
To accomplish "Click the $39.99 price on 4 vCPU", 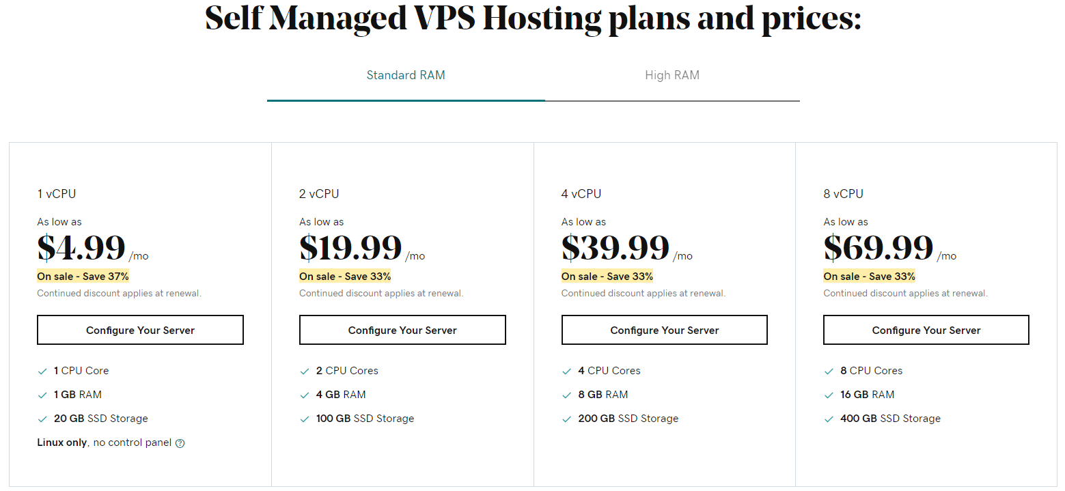I will point(616,248).
